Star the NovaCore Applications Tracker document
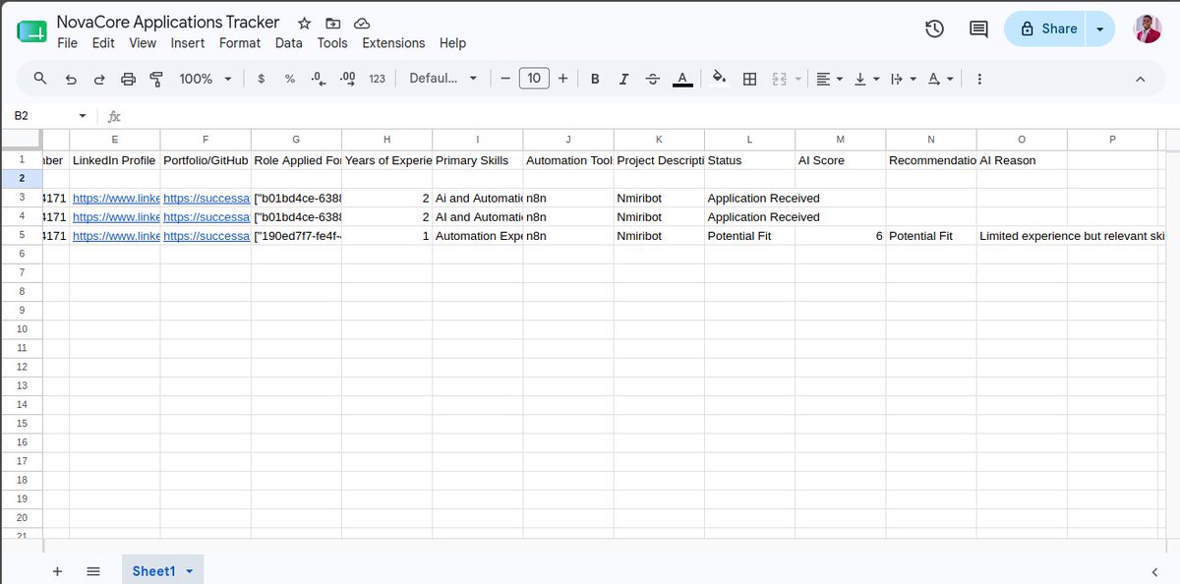This screenshot has width=1180, height=584. [x=305, y=23]
